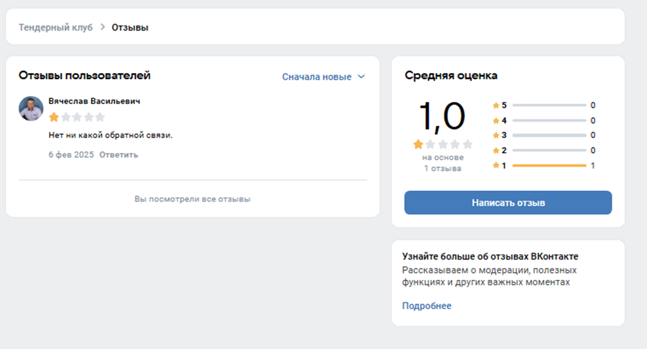
Task: Click the orange star in Вячеслав's review
Action: pos(54,117)
